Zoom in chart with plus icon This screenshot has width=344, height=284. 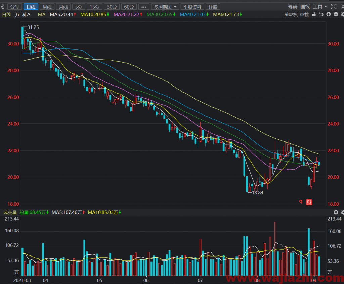tap(329, 14)
